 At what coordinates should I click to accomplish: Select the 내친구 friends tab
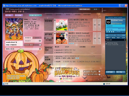[37, 38]
